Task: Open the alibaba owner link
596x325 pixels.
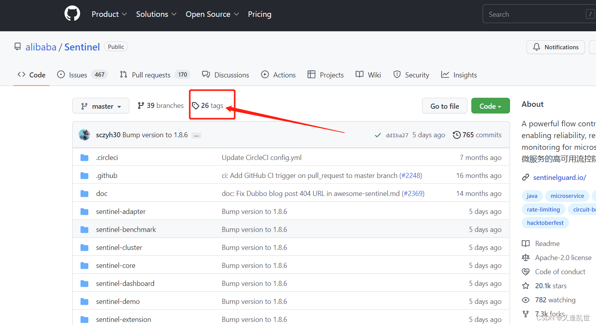Action: (41, 47)
